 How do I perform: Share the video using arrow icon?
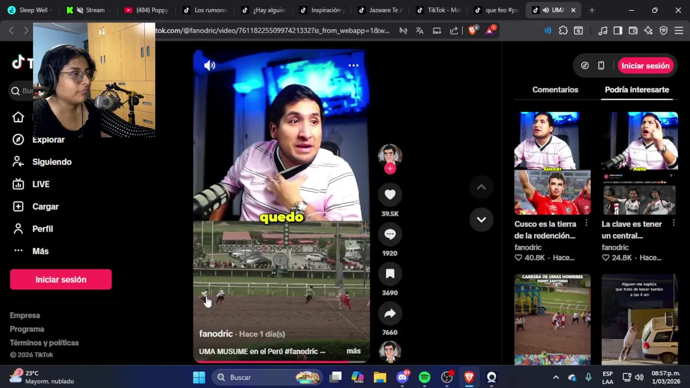(390, 313)
